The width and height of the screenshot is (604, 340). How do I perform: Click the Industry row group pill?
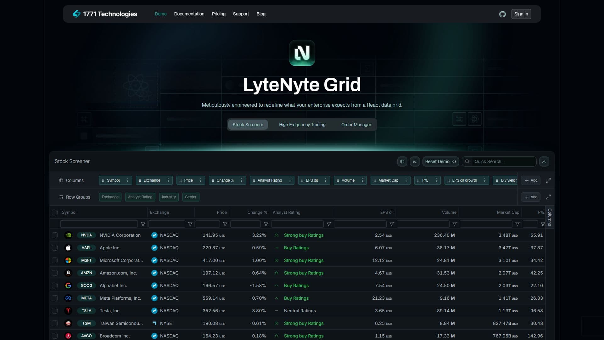(169, 197)
